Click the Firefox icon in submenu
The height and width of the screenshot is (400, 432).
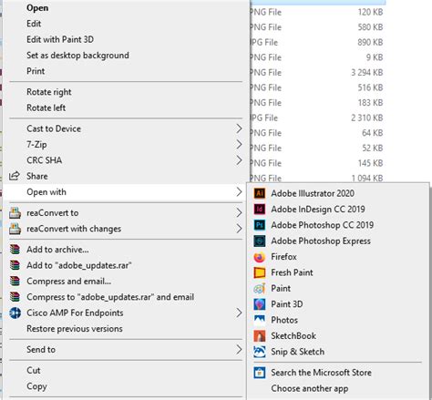coord(260,257)
